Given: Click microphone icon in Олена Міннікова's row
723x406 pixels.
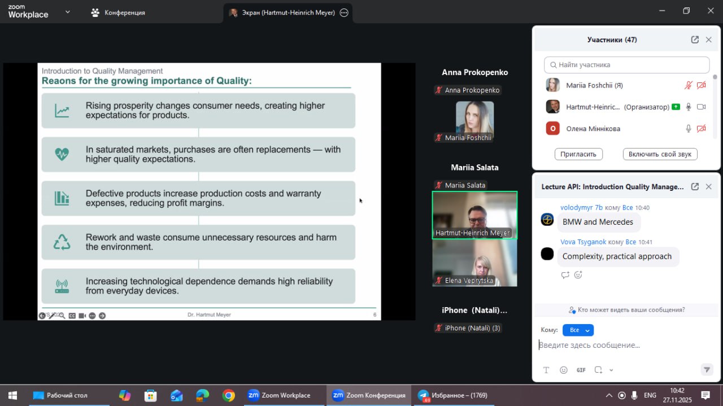Looking at the screenshot, I should tap(689, 129).
